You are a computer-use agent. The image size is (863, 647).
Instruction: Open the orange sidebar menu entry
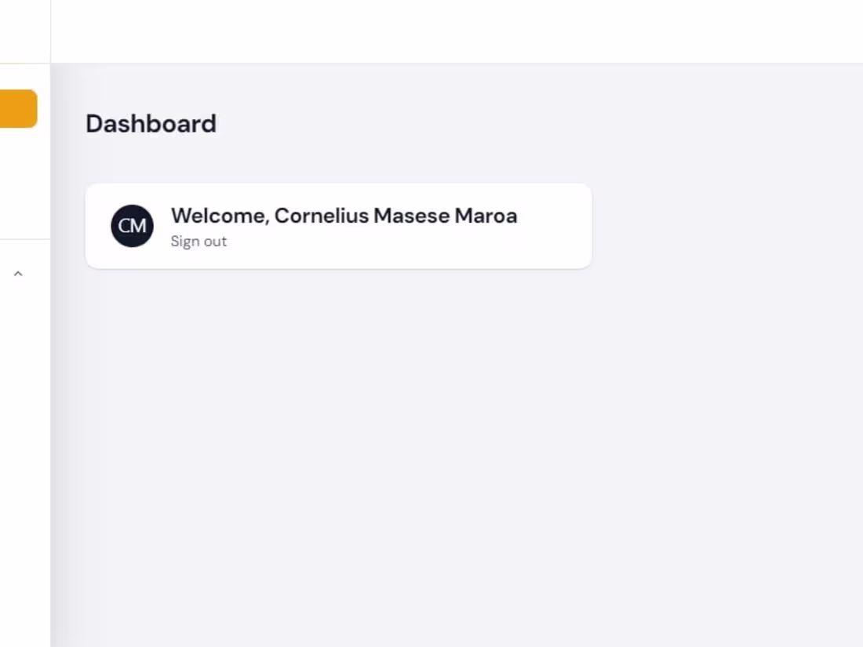point(18,108)
